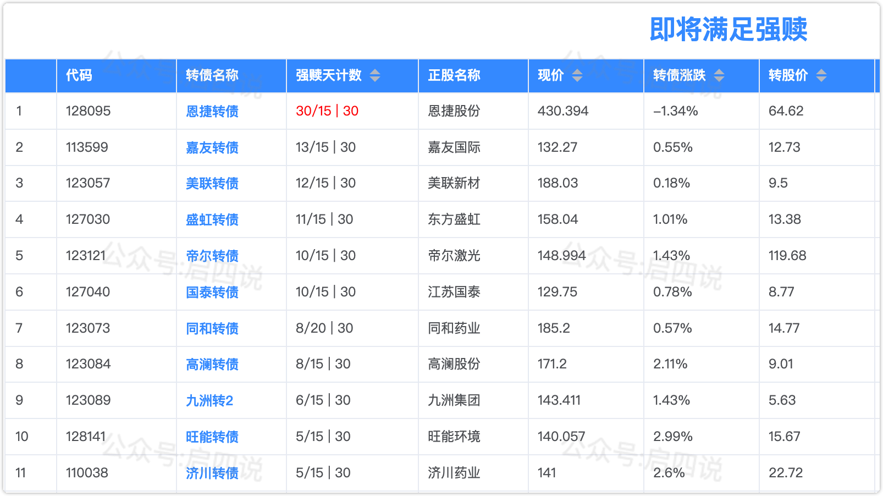Sort the 转股价 column using its sort arrows

pos(820,75)
